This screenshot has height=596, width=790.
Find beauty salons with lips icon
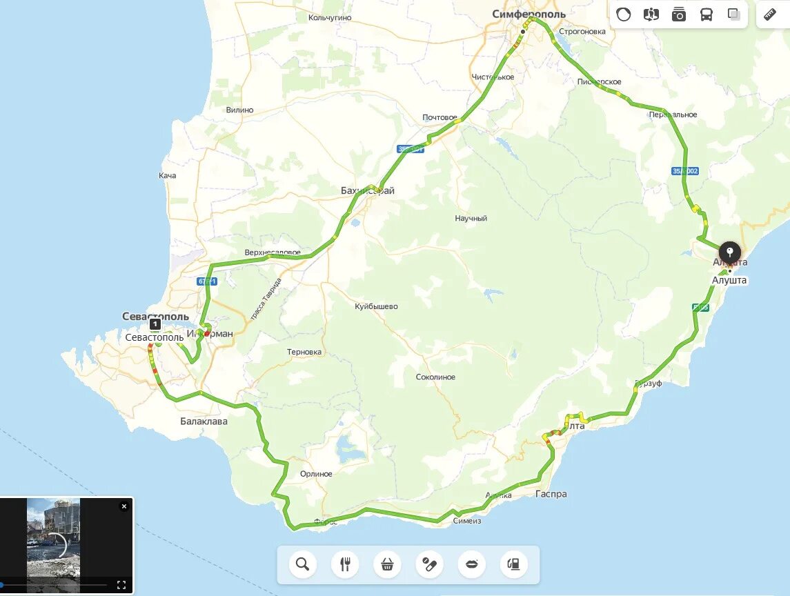click(x=471, y=564)
